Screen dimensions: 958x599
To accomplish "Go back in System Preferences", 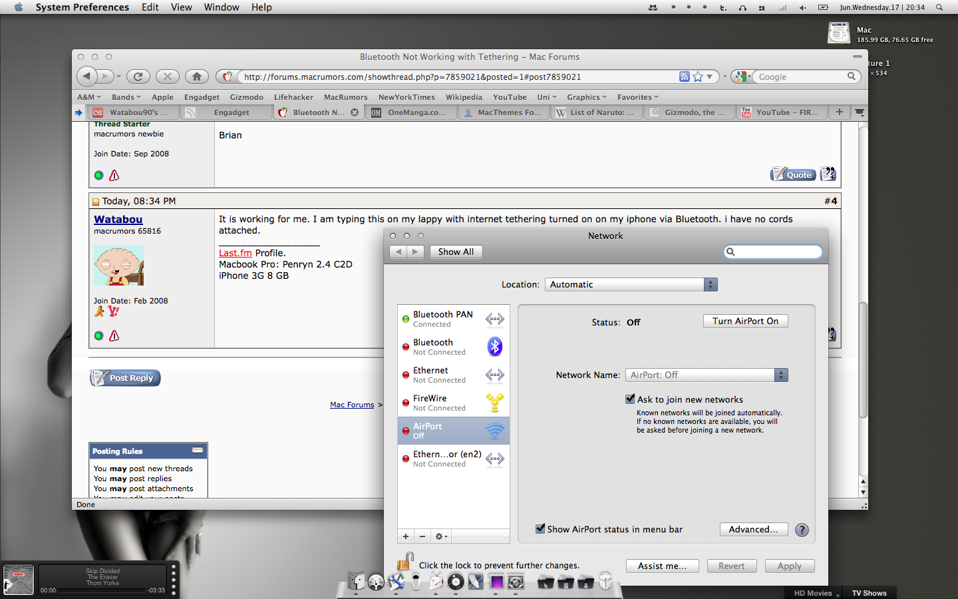I will 398,252.
